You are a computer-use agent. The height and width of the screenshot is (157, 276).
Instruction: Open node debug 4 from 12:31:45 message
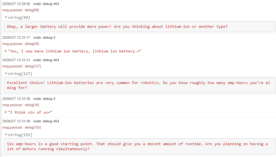click(x=44, y=99)
